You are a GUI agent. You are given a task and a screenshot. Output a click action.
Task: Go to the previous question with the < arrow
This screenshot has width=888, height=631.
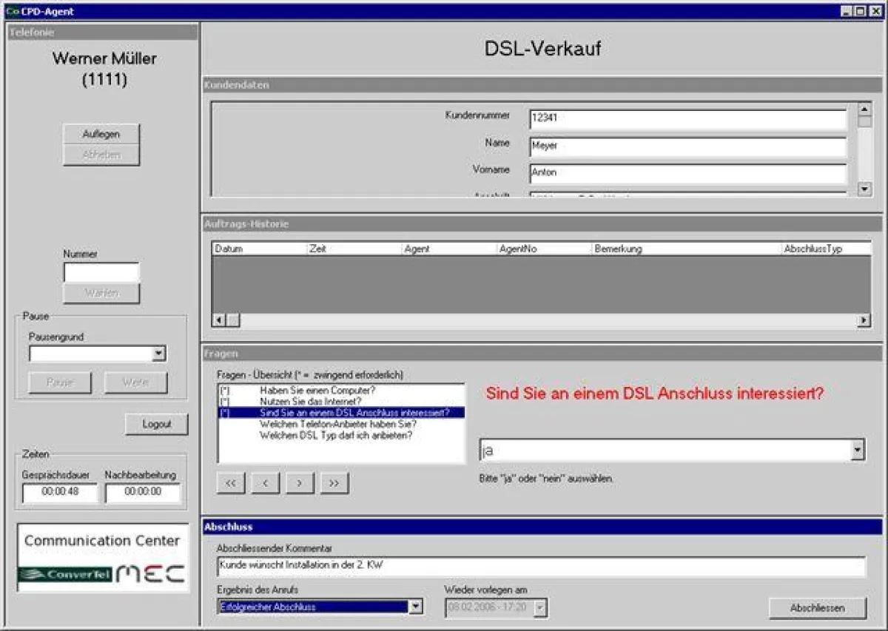click(x=265, y=483)
